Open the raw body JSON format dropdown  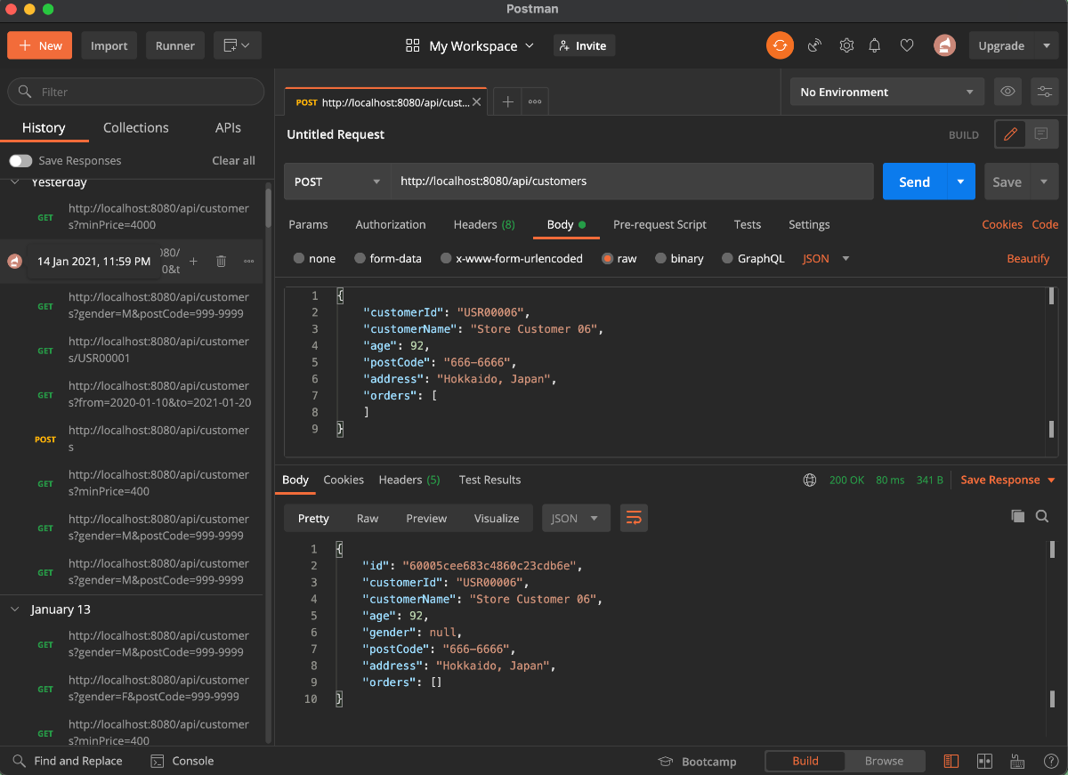tap(826, 258)
